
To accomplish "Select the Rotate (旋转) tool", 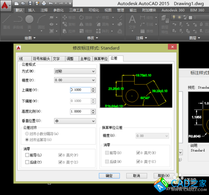I will coord(86,18).
